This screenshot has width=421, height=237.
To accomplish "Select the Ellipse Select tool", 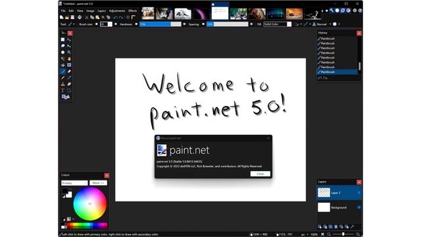I will [x=63, y=53].
